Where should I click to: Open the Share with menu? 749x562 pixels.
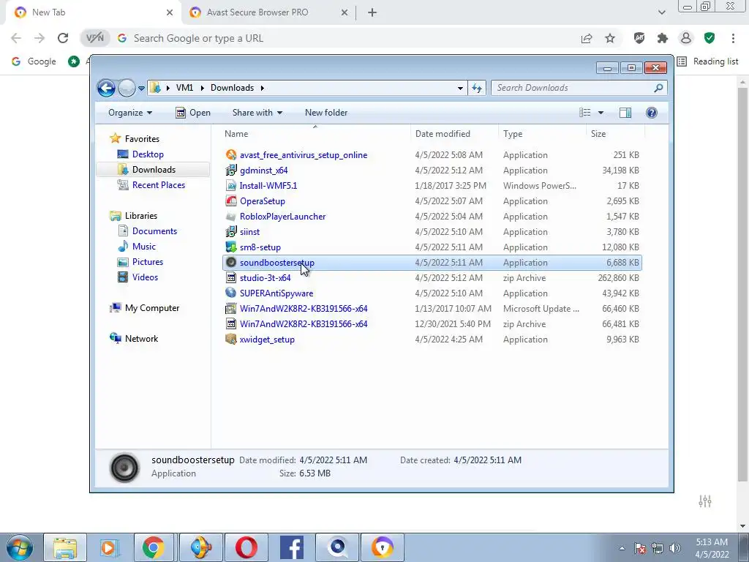(x=257, y=113)
